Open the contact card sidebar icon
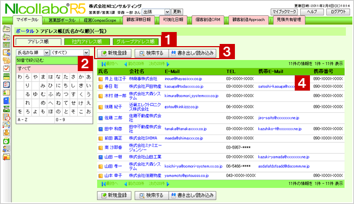The height and width of the screenshot is (204, 354). (7, 93)
